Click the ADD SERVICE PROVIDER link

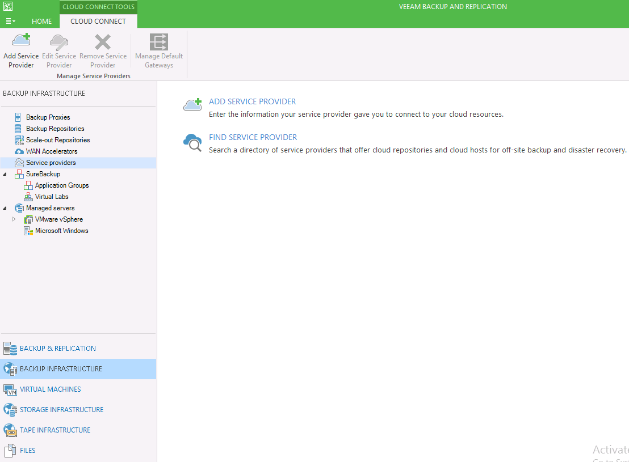(252, 102)
